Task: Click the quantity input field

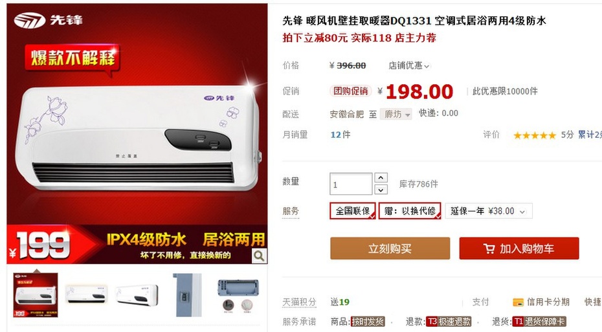Action: [351, 184]
